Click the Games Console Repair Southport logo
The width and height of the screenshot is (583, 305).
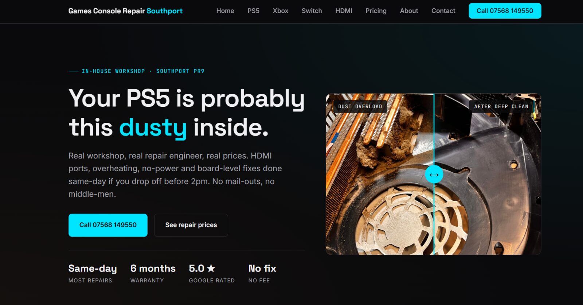(125, 11)
